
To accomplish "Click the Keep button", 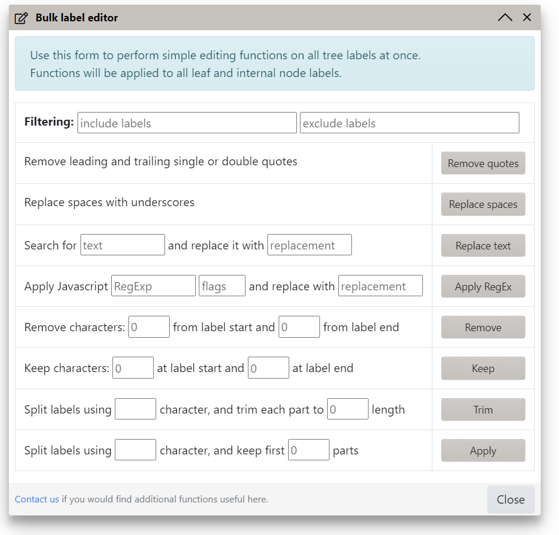I will tap(483, 369).
